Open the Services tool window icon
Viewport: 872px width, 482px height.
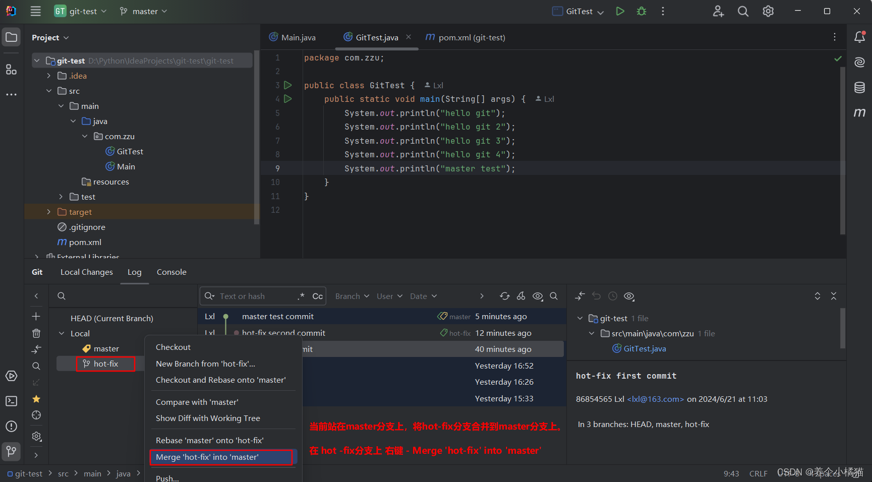(11, 376)
